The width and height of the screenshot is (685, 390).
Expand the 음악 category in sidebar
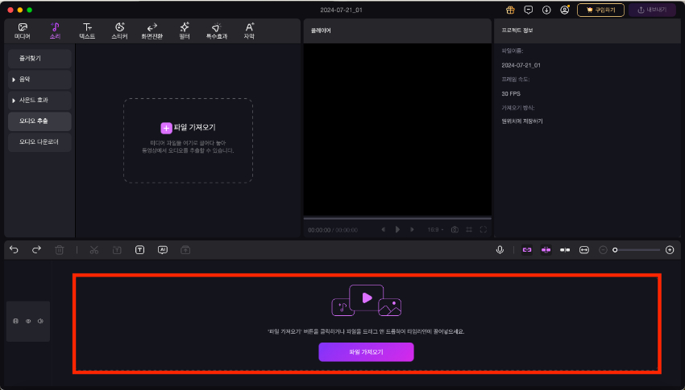coord(39,80)
